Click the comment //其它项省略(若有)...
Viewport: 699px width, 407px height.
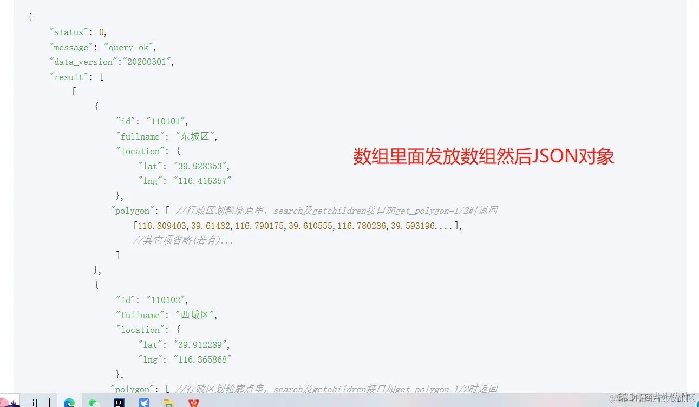pyautogui.click(x=183, y=241)
